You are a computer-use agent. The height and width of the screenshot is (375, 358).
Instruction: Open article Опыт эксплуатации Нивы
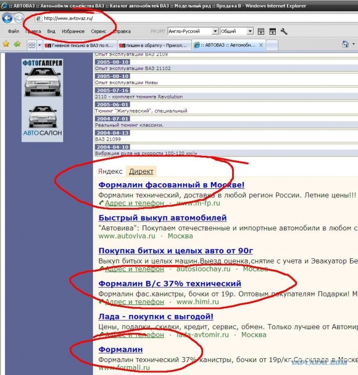[x=126, y=82]
